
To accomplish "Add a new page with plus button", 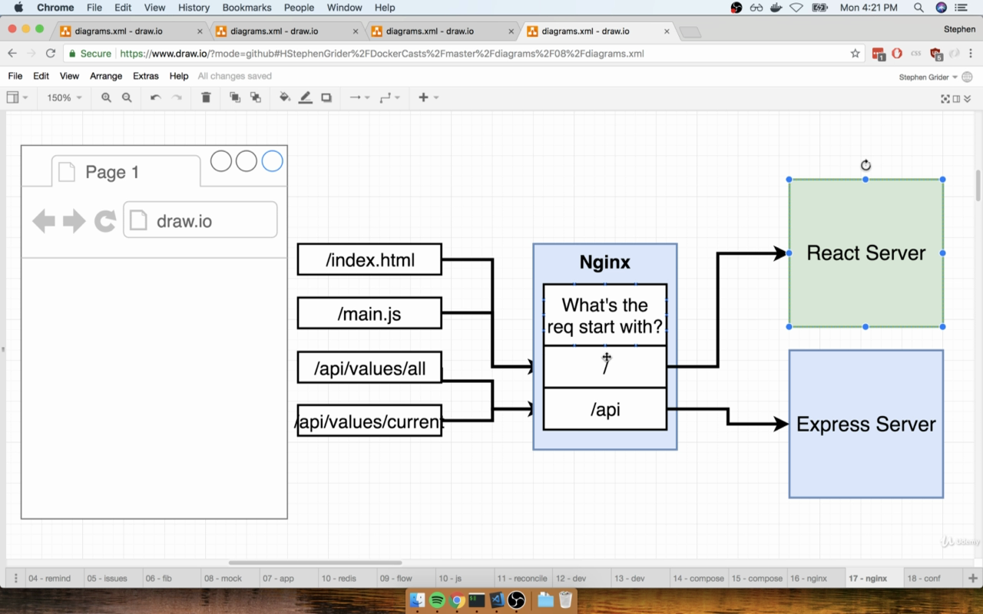I will pyautogui.click(x=972, y=578).
